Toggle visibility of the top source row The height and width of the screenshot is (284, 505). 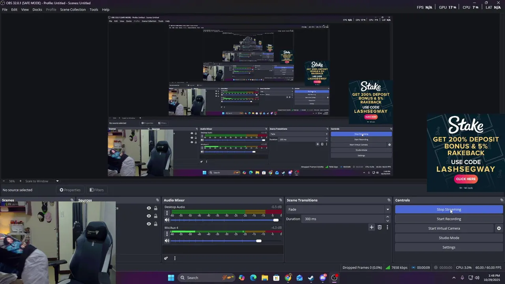(149, 208)
